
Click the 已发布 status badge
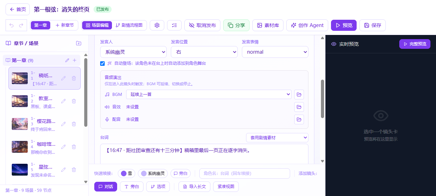point(103,9)
